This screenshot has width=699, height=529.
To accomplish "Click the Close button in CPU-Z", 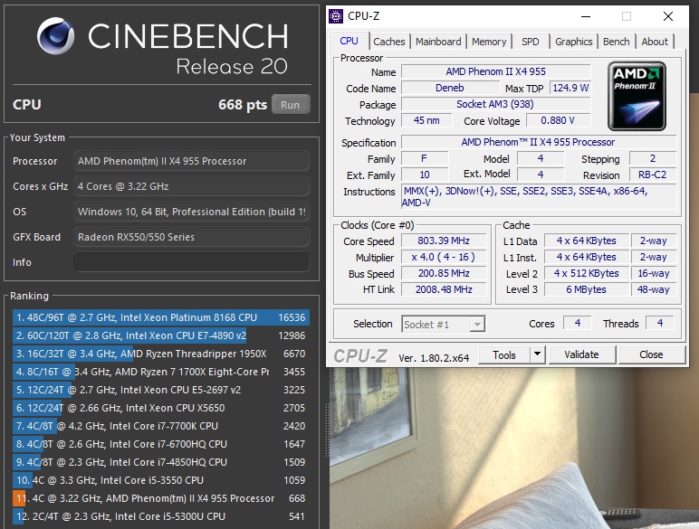I will tap(651, 354).
